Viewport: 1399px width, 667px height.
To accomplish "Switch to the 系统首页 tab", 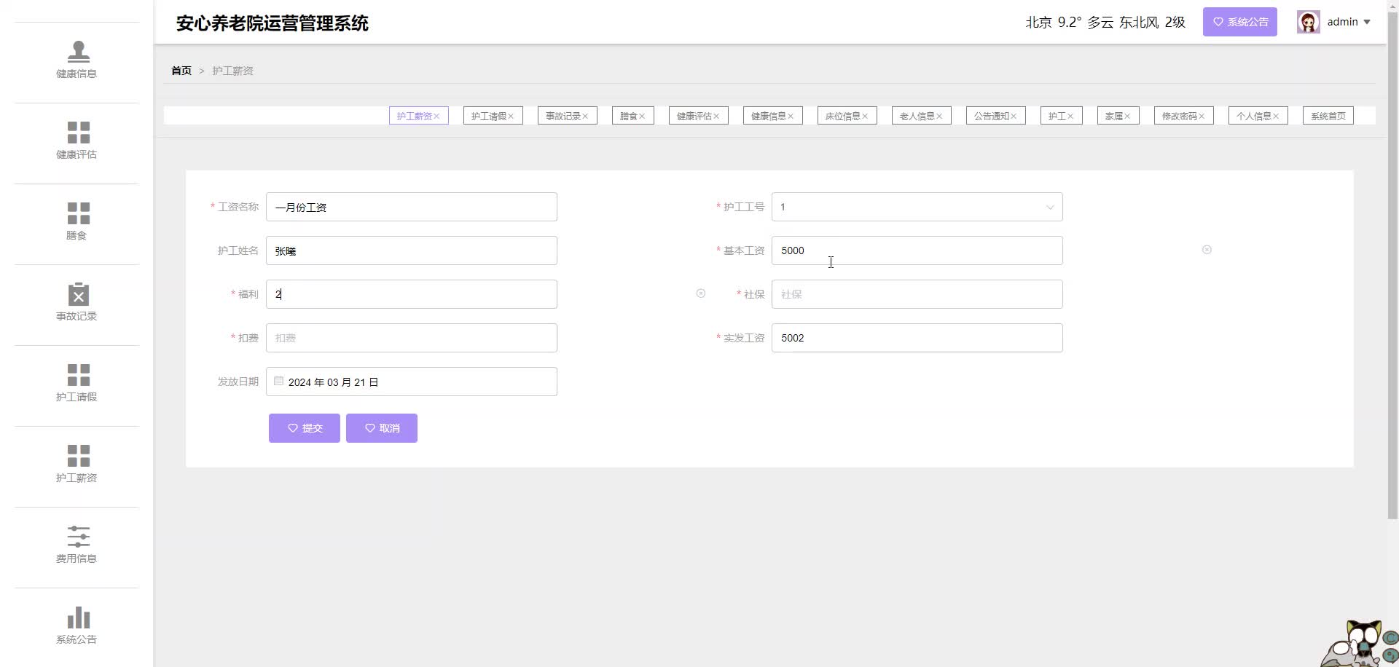I will coord(1328,116).
